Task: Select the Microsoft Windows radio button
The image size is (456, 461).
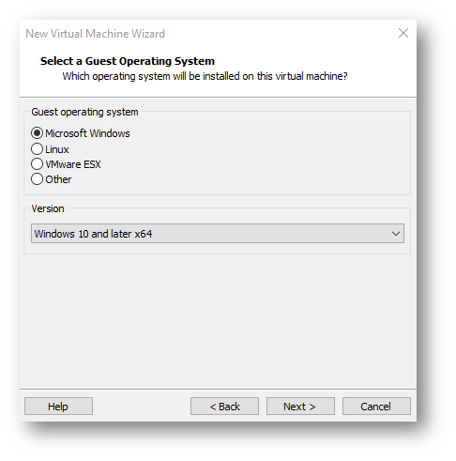Action: (37, 133)
